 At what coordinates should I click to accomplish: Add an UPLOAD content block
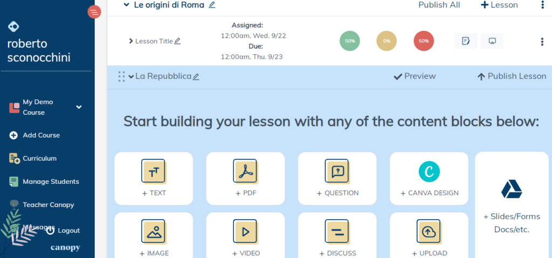tap(429, 236)
